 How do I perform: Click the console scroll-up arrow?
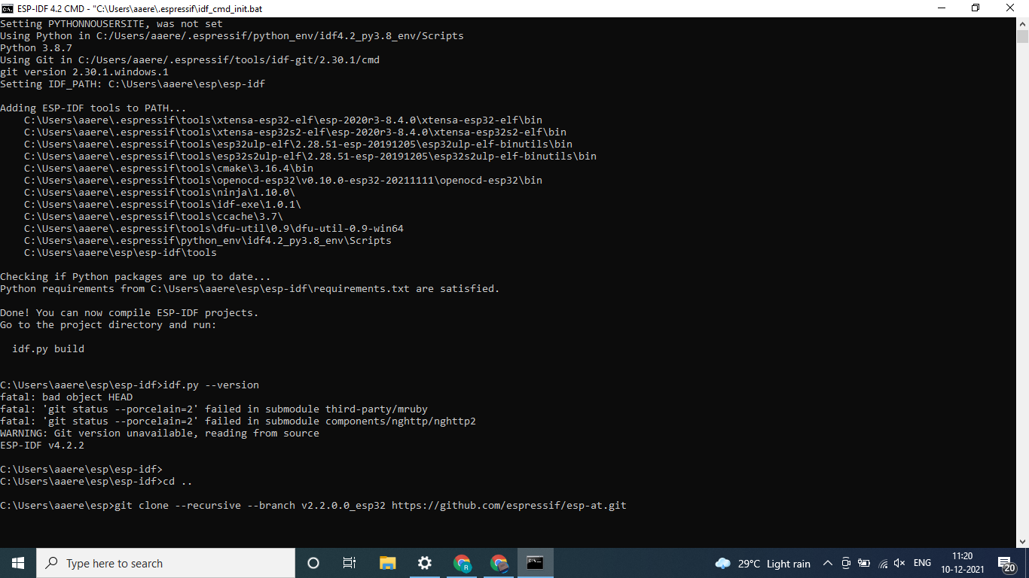pyautogui.click(x=1023, y=24)
